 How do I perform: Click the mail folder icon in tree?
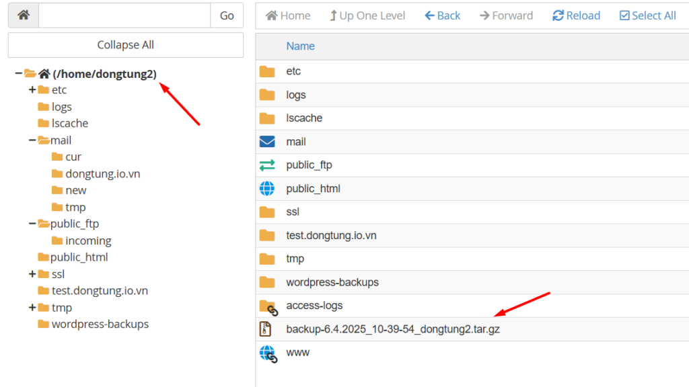point(44,140)
